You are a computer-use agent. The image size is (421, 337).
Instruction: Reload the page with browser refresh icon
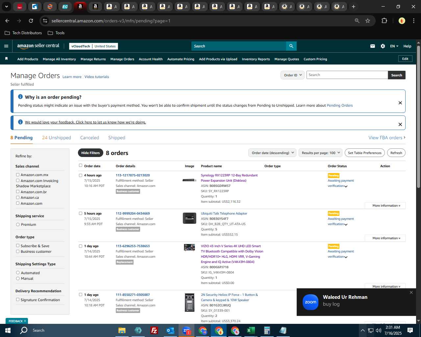point(31,21)
